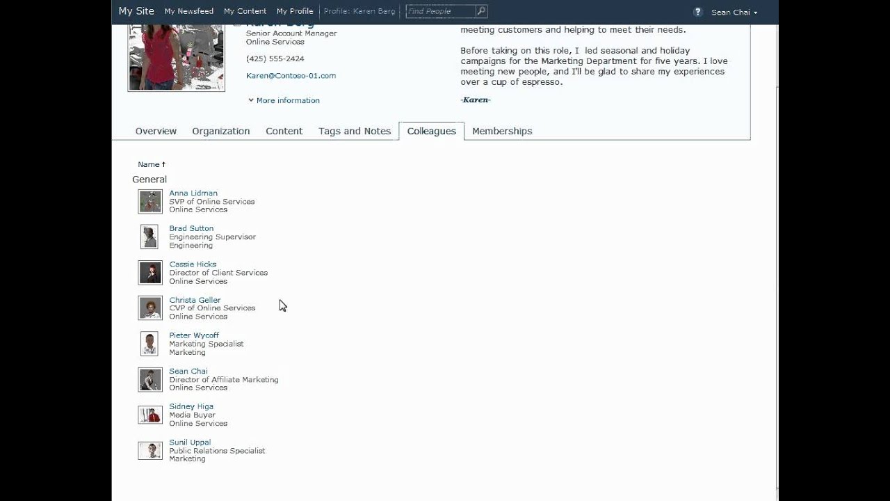The width and height of the screenshot is (890, 501).
Task: Select the Colleagues tab
Action: point(431,131)
